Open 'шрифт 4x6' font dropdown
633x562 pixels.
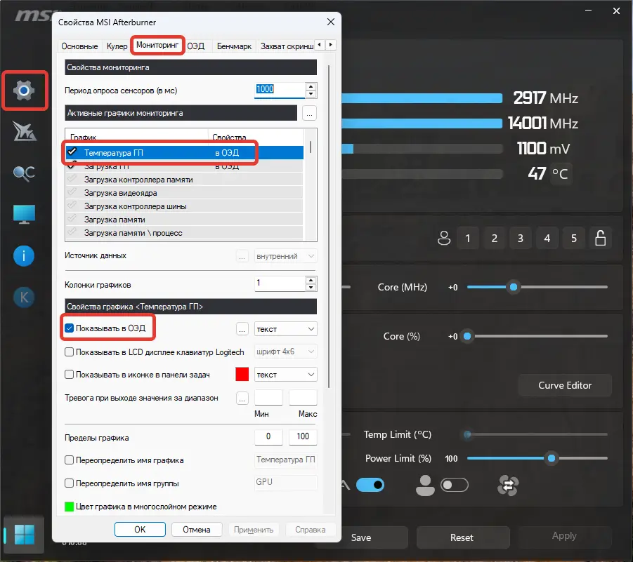pyautogui.click(x=285, y=352)
